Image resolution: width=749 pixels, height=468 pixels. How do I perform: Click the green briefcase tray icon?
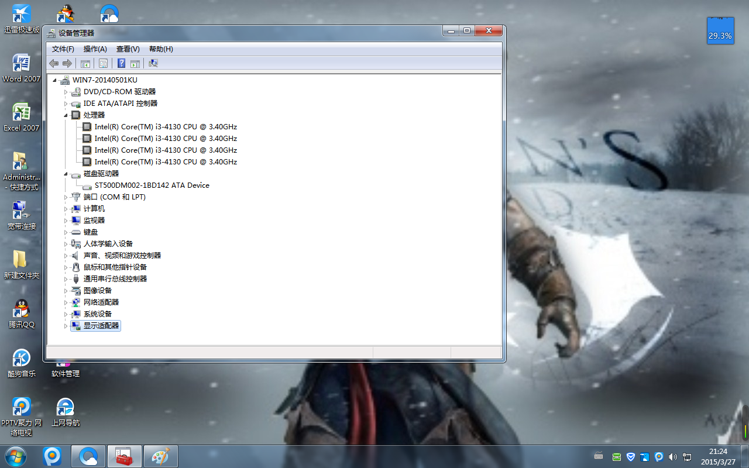point(617,456)
